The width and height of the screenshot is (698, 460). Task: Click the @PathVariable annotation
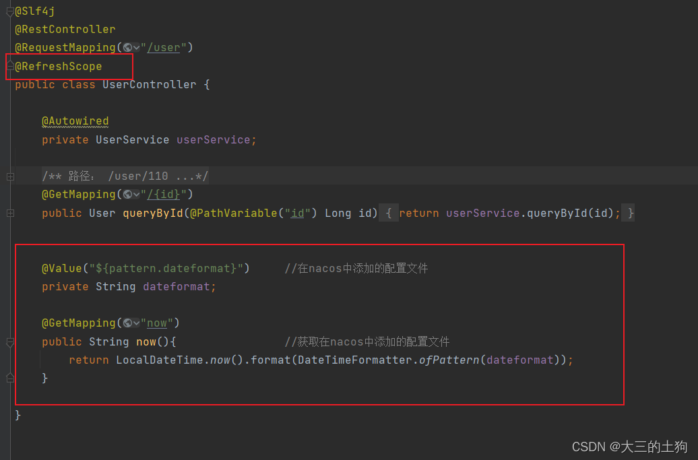(234, 213)
